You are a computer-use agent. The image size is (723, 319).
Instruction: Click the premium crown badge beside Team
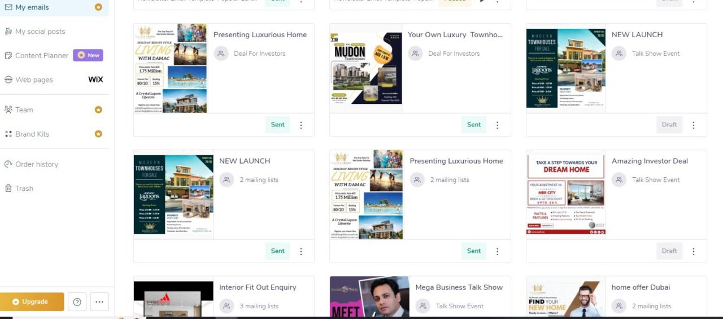click(x=98, y=110)
